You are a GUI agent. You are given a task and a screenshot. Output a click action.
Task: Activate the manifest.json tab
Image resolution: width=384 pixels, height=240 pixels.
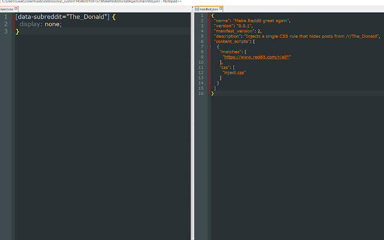[208, 9]
